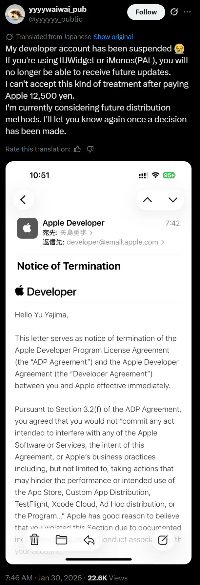Open the three-dot more options menu
The image size is (200, 585).
point(188,12)
